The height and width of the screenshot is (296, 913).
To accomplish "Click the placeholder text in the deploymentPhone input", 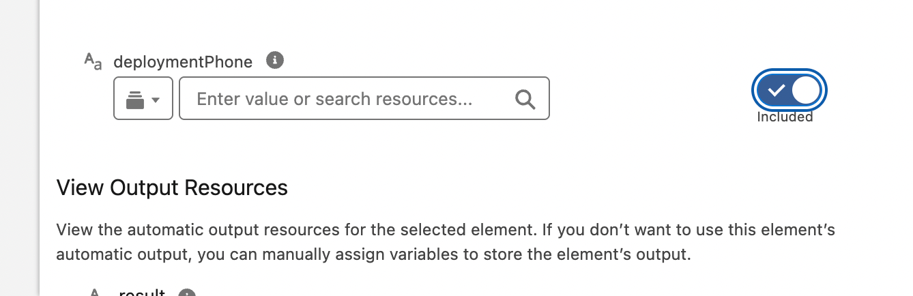I will tap(334, 100).
